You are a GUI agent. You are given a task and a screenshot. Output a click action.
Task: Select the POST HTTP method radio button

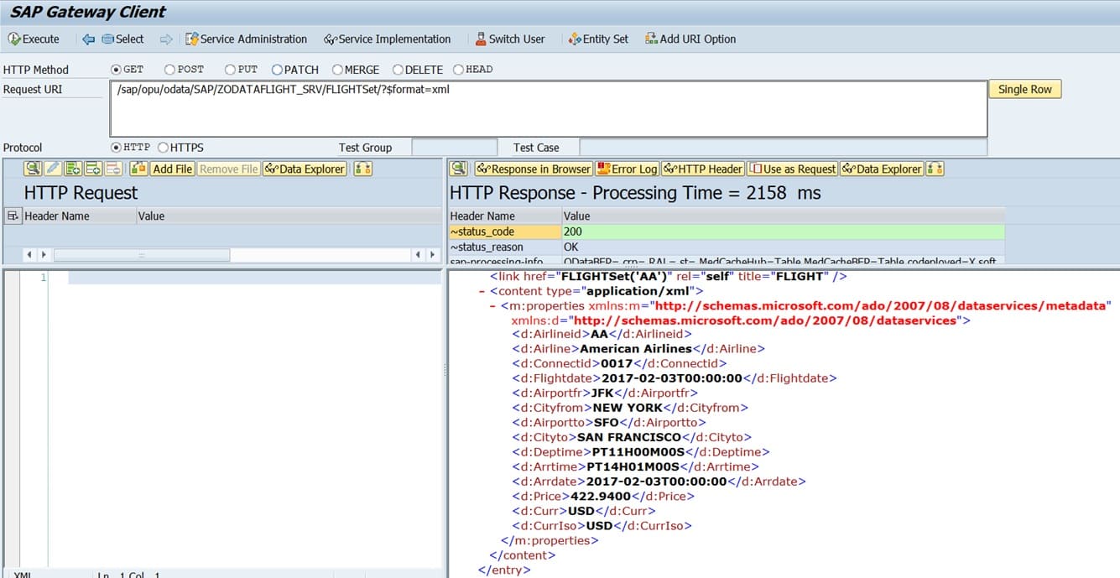tap(170, 70)
